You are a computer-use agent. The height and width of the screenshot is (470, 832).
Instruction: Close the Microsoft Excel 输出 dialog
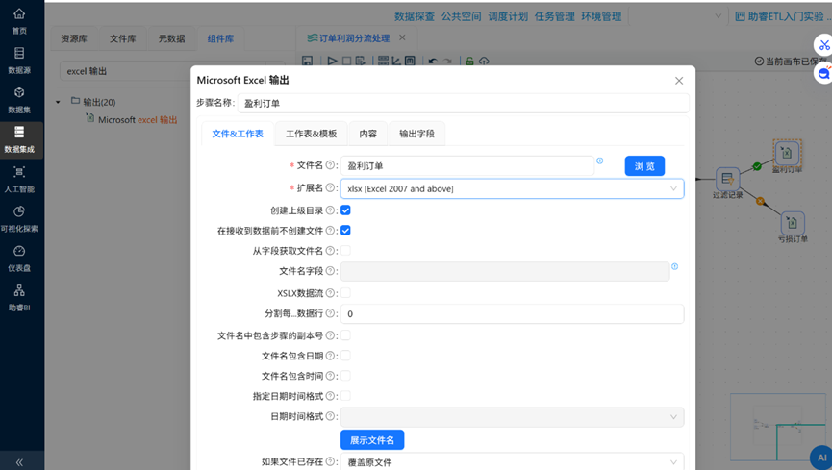pos(679,81)
